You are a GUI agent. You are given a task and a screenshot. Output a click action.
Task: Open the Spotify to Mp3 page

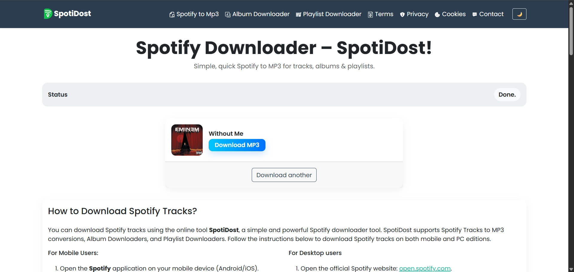(x=198, y=14)
